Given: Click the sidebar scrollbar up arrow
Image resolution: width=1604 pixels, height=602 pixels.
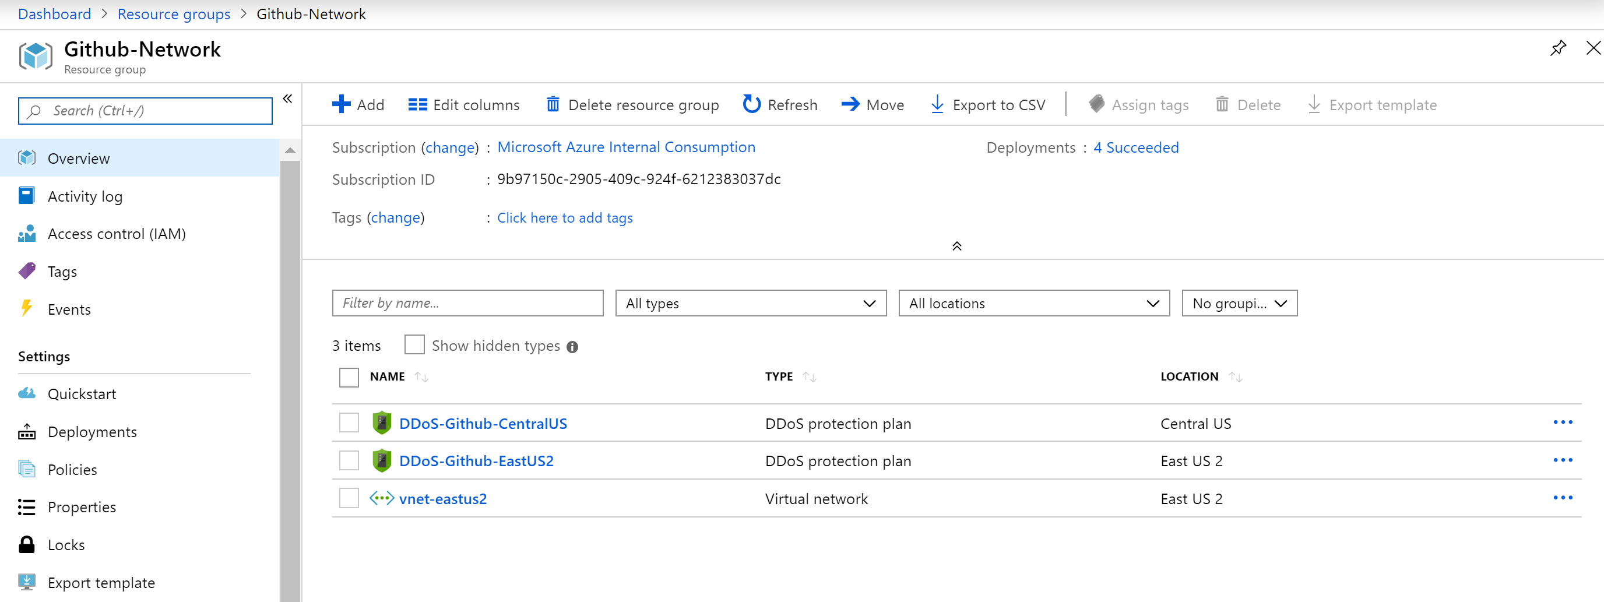Looking at the screenshot, I should 290,150.
